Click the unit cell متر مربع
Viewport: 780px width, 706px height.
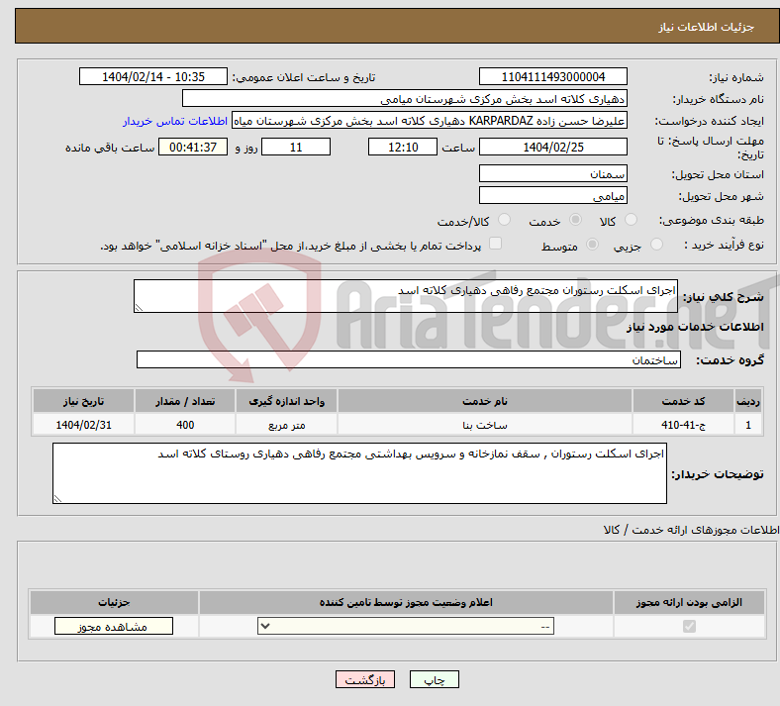coord(286,425)
